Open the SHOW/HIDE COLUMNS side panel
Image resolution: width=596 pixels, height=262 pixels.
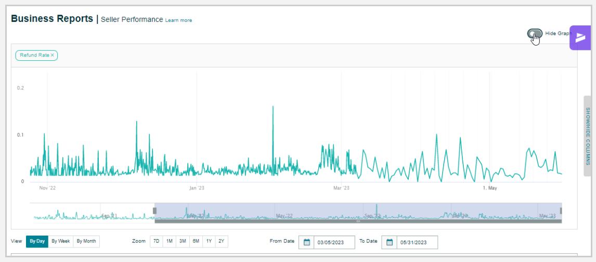(587, 136)
